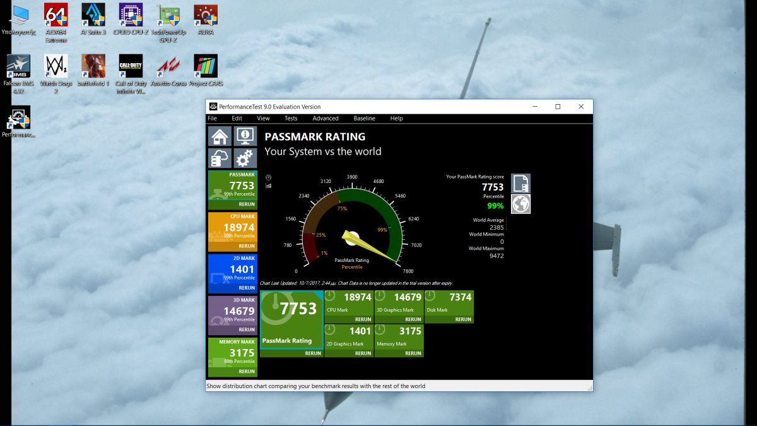Open the gears settings icon

pyautogui.click(x=245, y=158)
